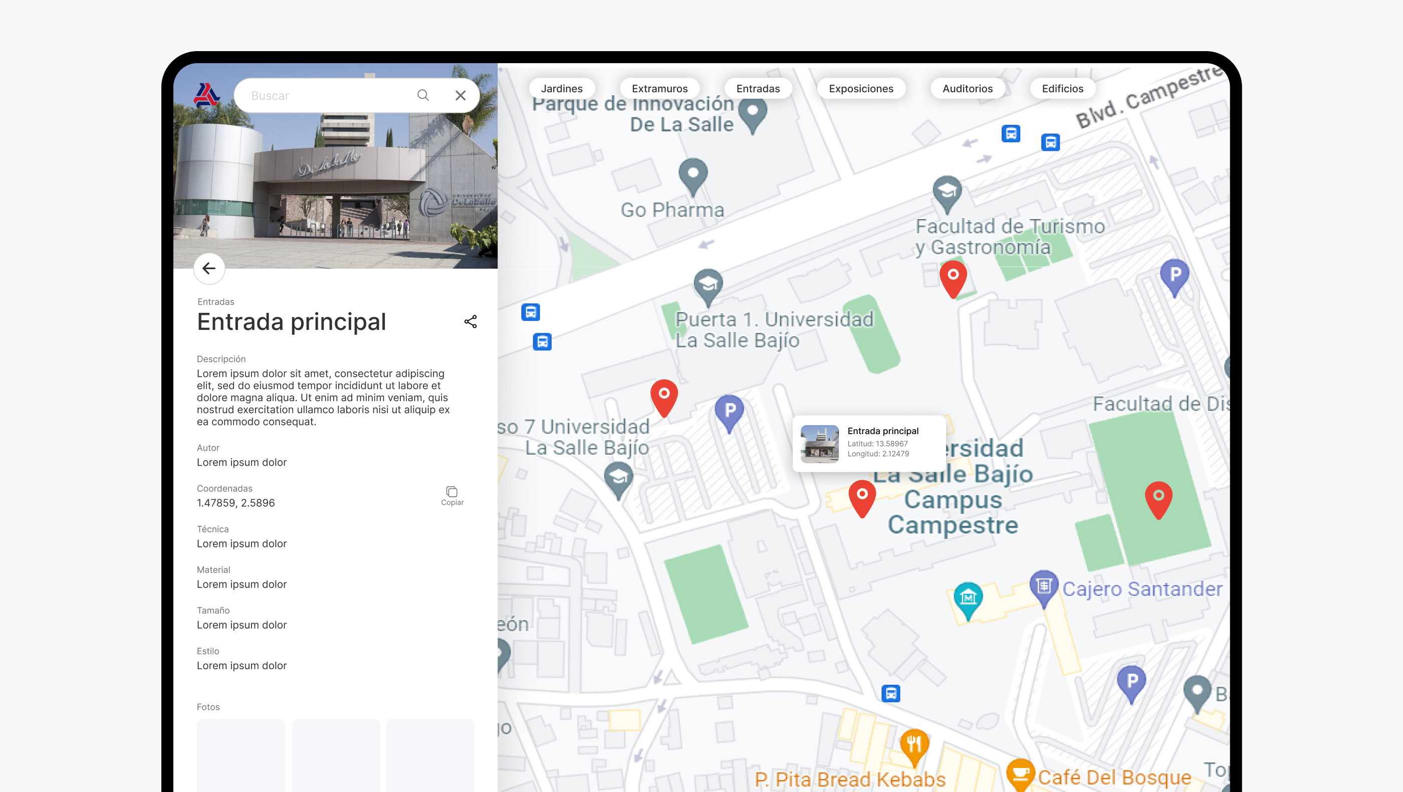The height and width of the screenshot is (792, 1403).
Task: Click the Puerta 1 Universidad La Salle pin
Action: click(x=708, y=288)
